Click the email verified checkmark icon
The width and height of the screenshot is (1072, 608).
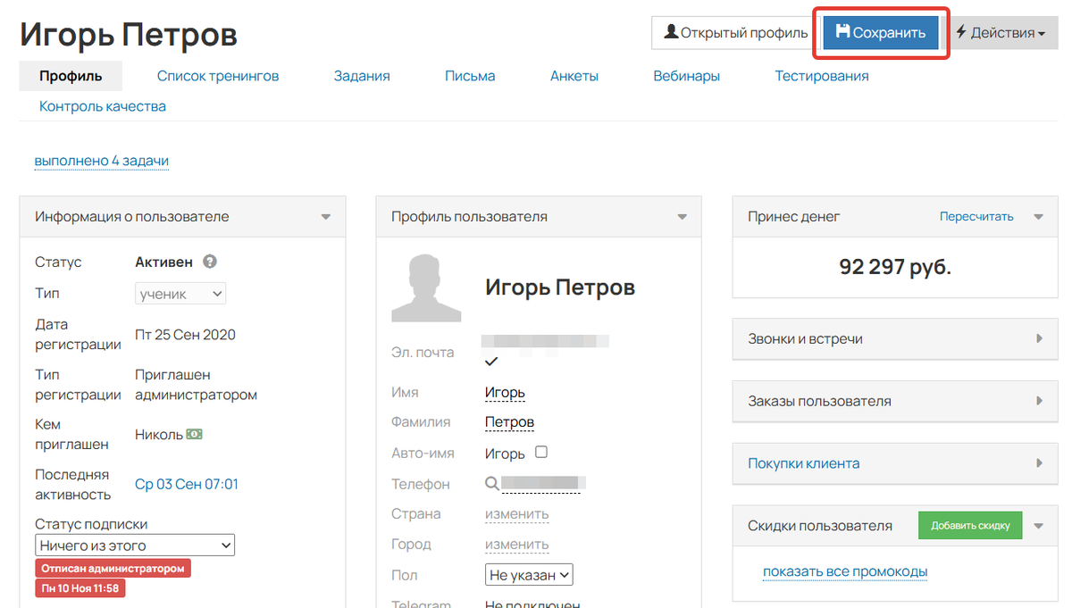[x=490, y=362]
